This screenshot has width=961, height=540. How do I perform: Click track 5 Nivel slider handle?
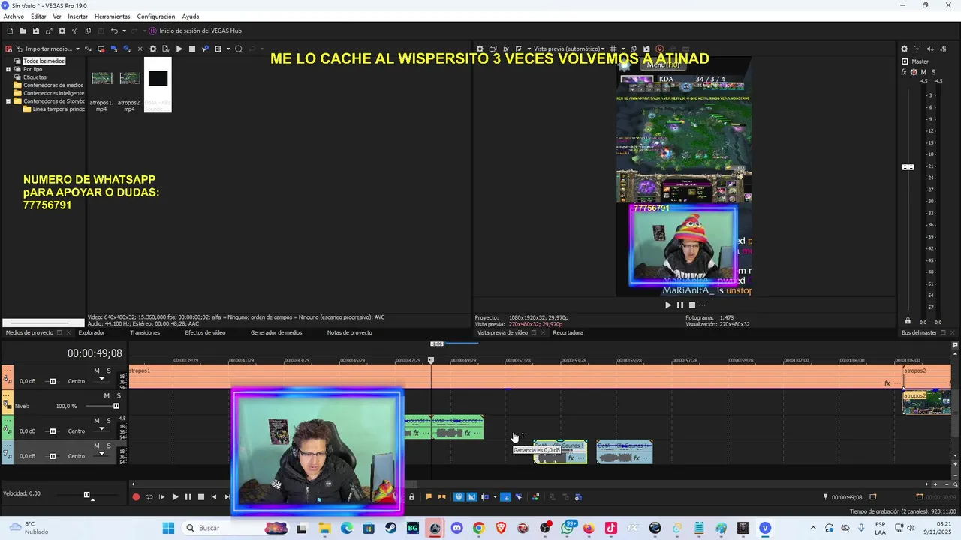[116, 406]
